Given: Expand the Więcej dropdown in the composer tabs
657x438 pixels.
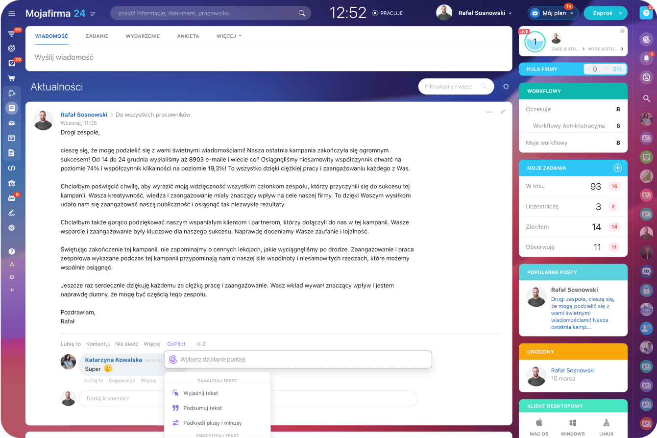Looking at the screenshot, I should (229, 36).
